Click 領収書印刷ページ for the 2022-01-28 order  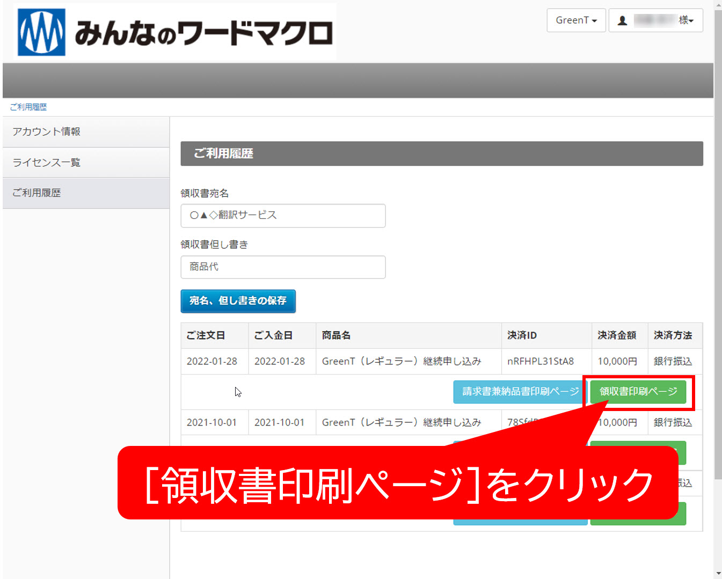[x=638, y=392]
